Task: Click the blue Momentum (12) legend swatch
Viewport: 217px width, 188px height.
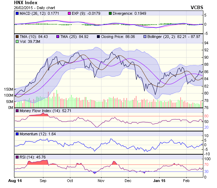Action: [17, 134]
